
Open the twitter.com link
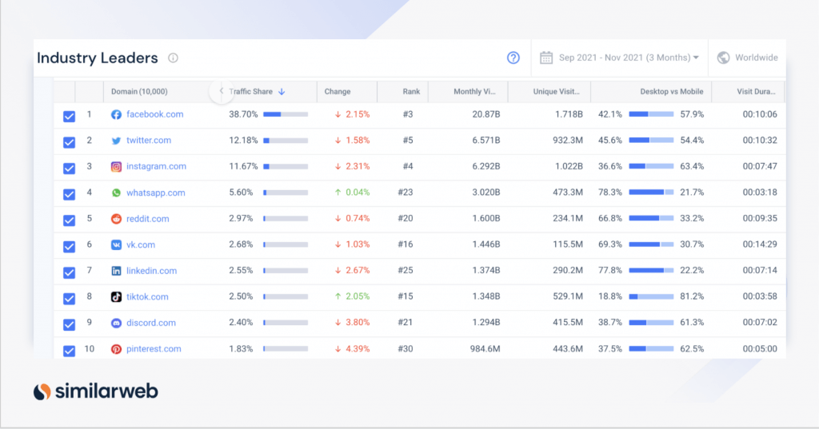pyautogui.click(x=148, y=141)
